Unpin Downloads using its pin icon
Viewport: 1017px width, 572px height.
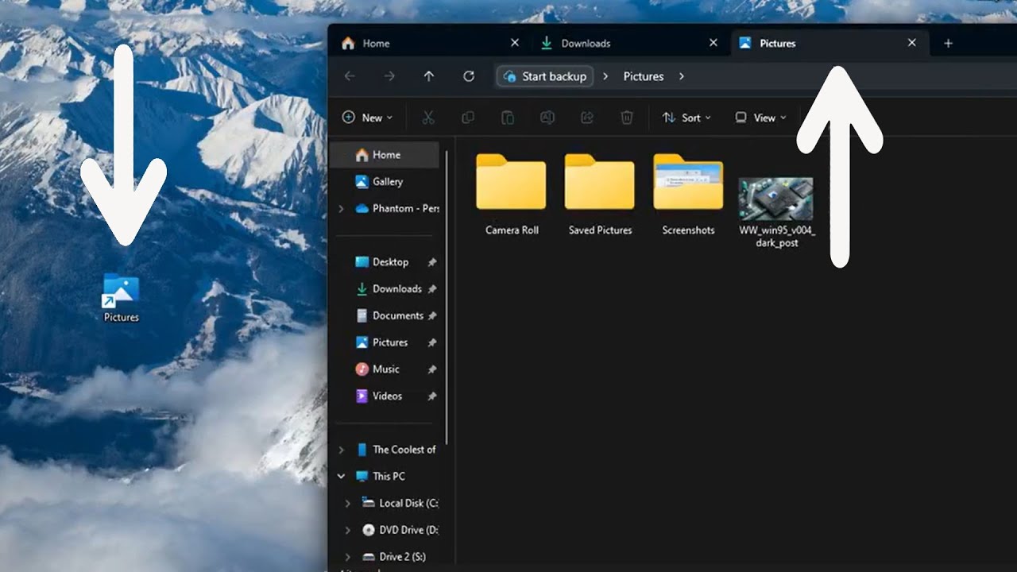click(x=432, y=289)
